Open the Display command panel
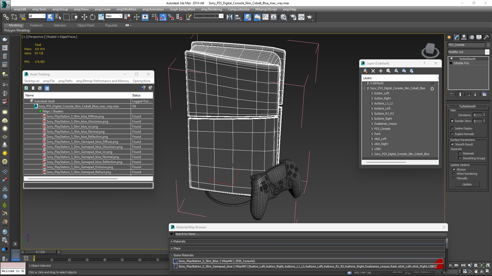 pyautogui.click(x=479, y=37)
